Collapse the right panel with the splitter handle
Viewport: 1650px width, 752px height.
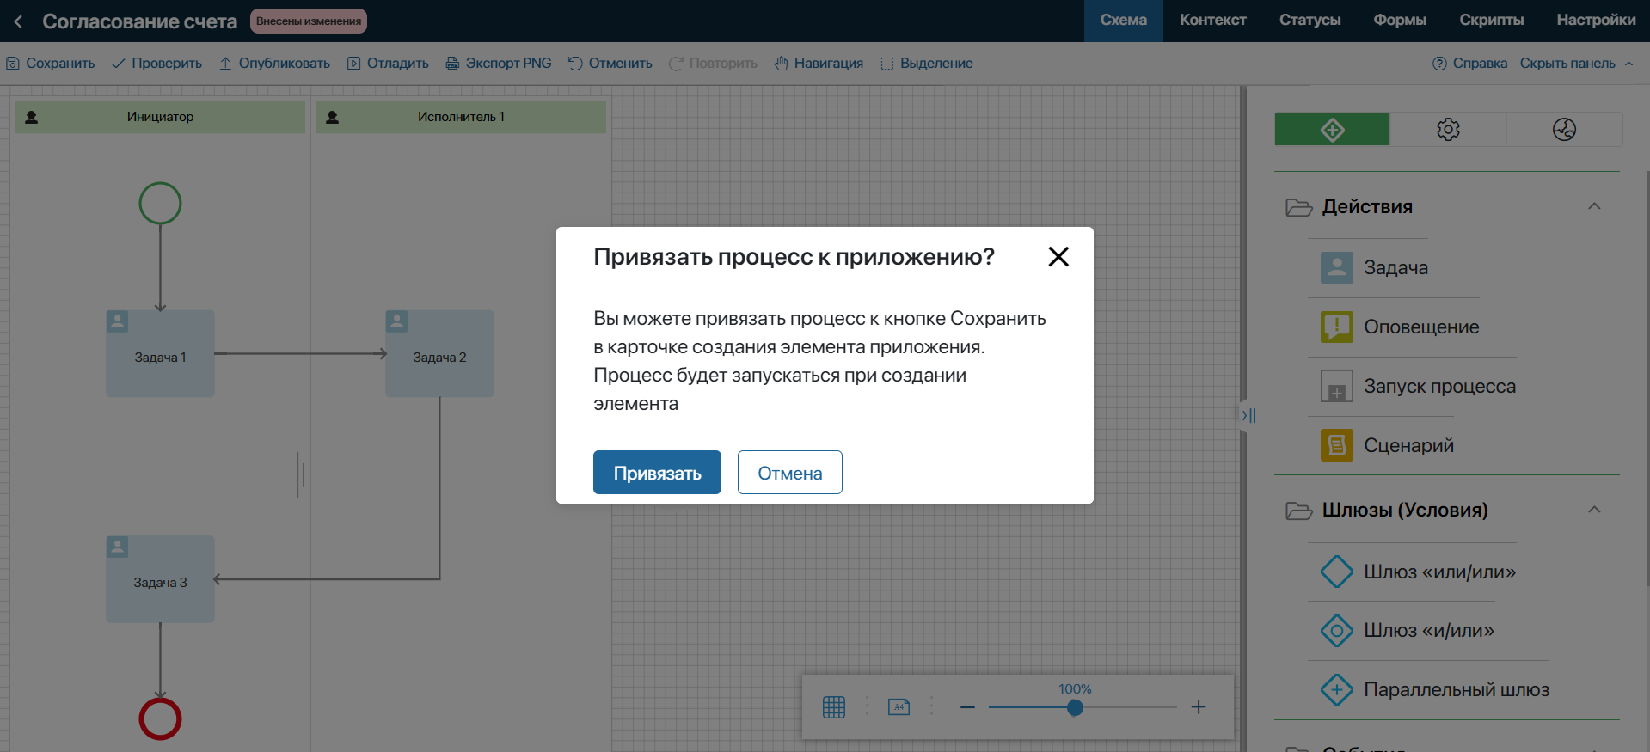pyautogui.click(x=1248, y=415)
